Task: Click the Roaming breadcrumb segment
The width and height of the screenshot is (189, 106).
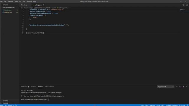Action: pos(43,8)
